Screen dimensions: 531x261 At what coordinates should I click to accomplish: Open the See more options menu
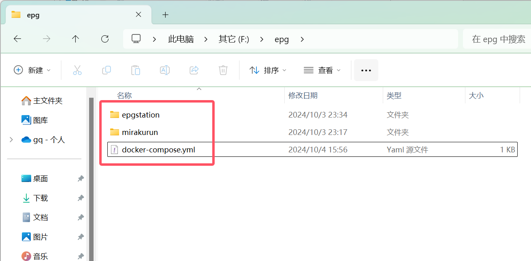coord(366,70)
